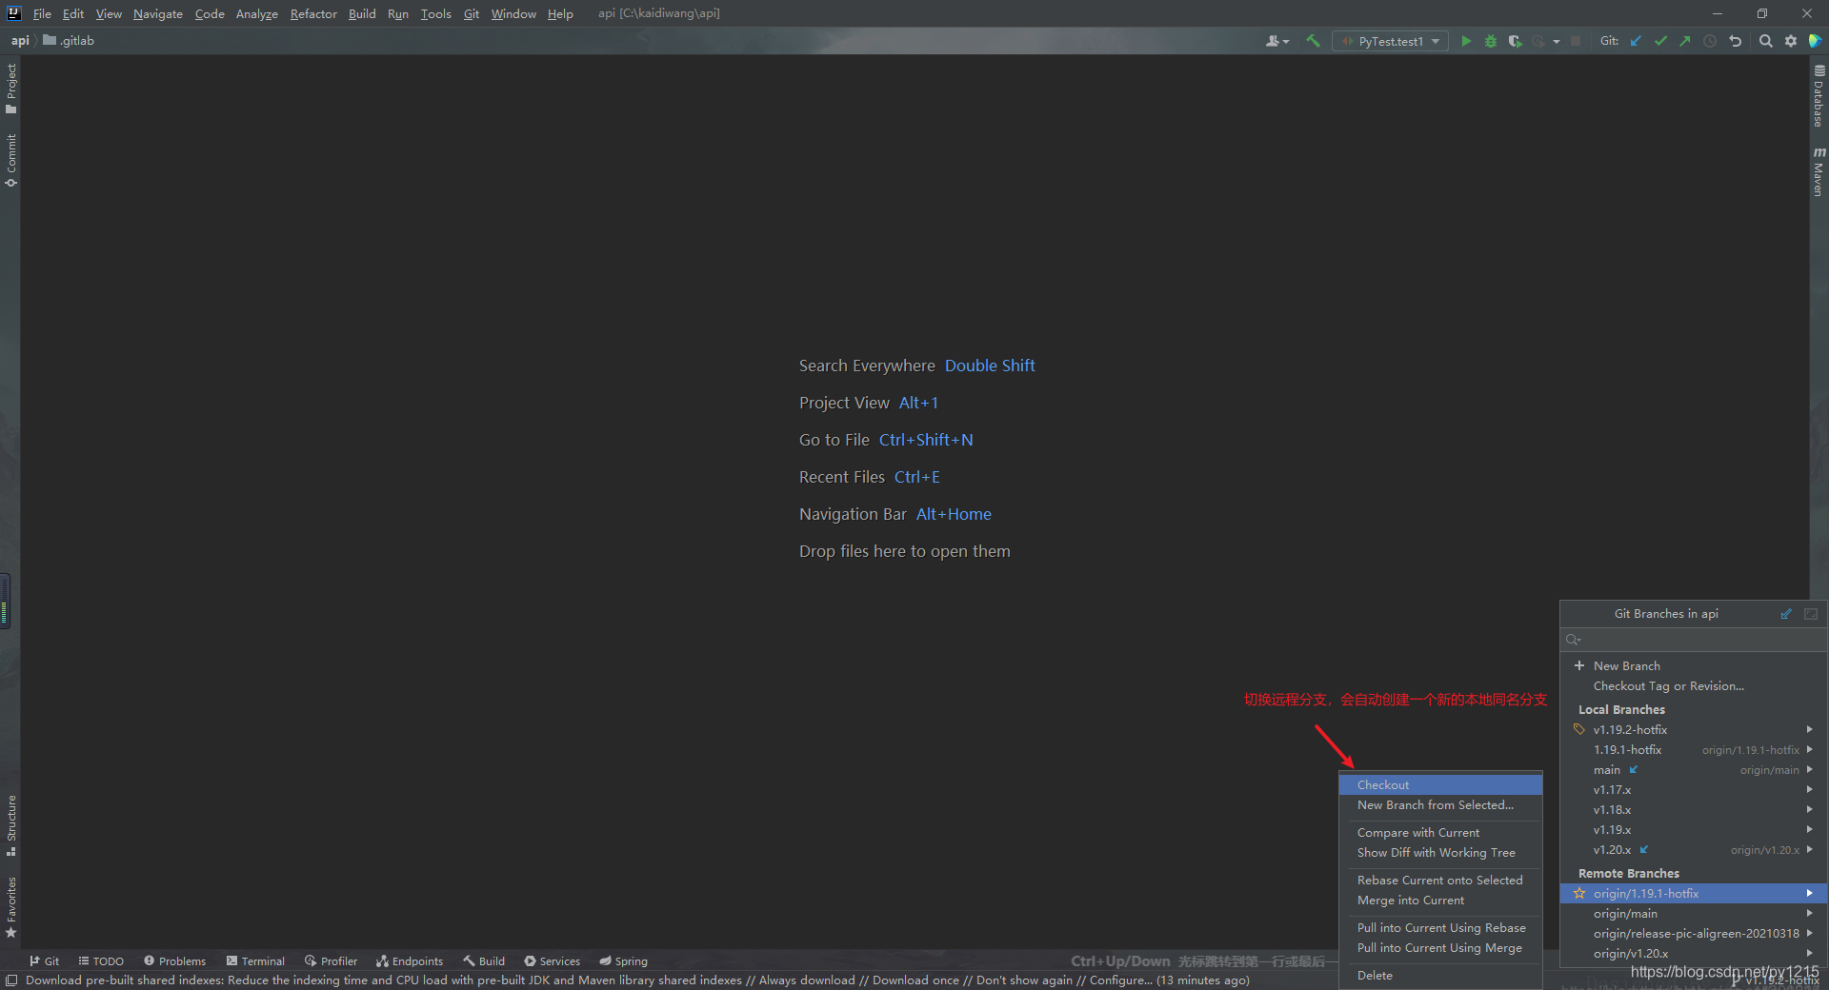This screenshot has height=990, width=1829.
Task: Choose Checkout in the context menu
Action: click(x=1440, y=784)
